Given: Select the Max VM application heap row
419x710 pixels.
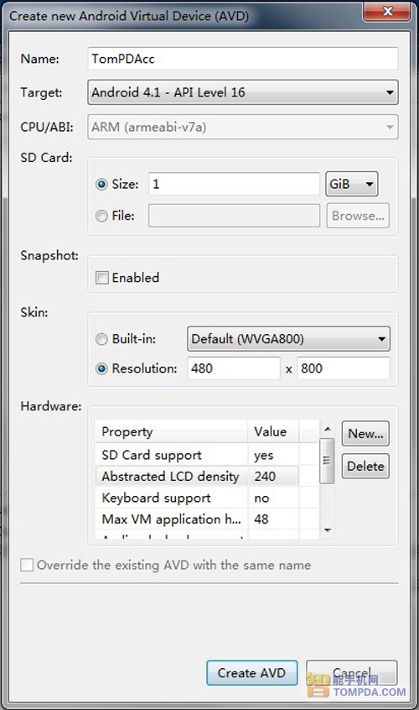Looking at the screenshot, I should pyautogui.click(x=208, y=519).
